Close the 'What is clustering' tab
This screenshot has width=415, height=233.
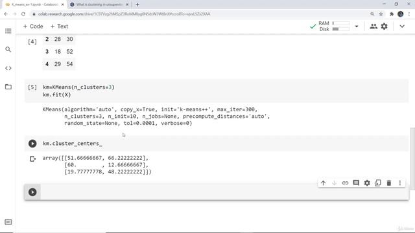coord(127,5)
